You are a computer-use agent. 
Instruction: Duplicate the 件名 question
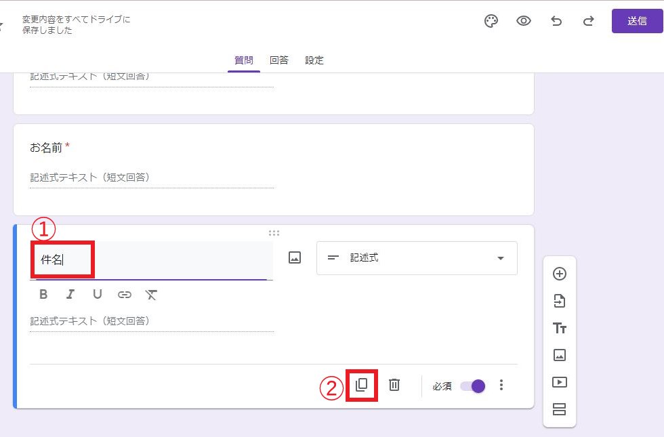[361, 385]
